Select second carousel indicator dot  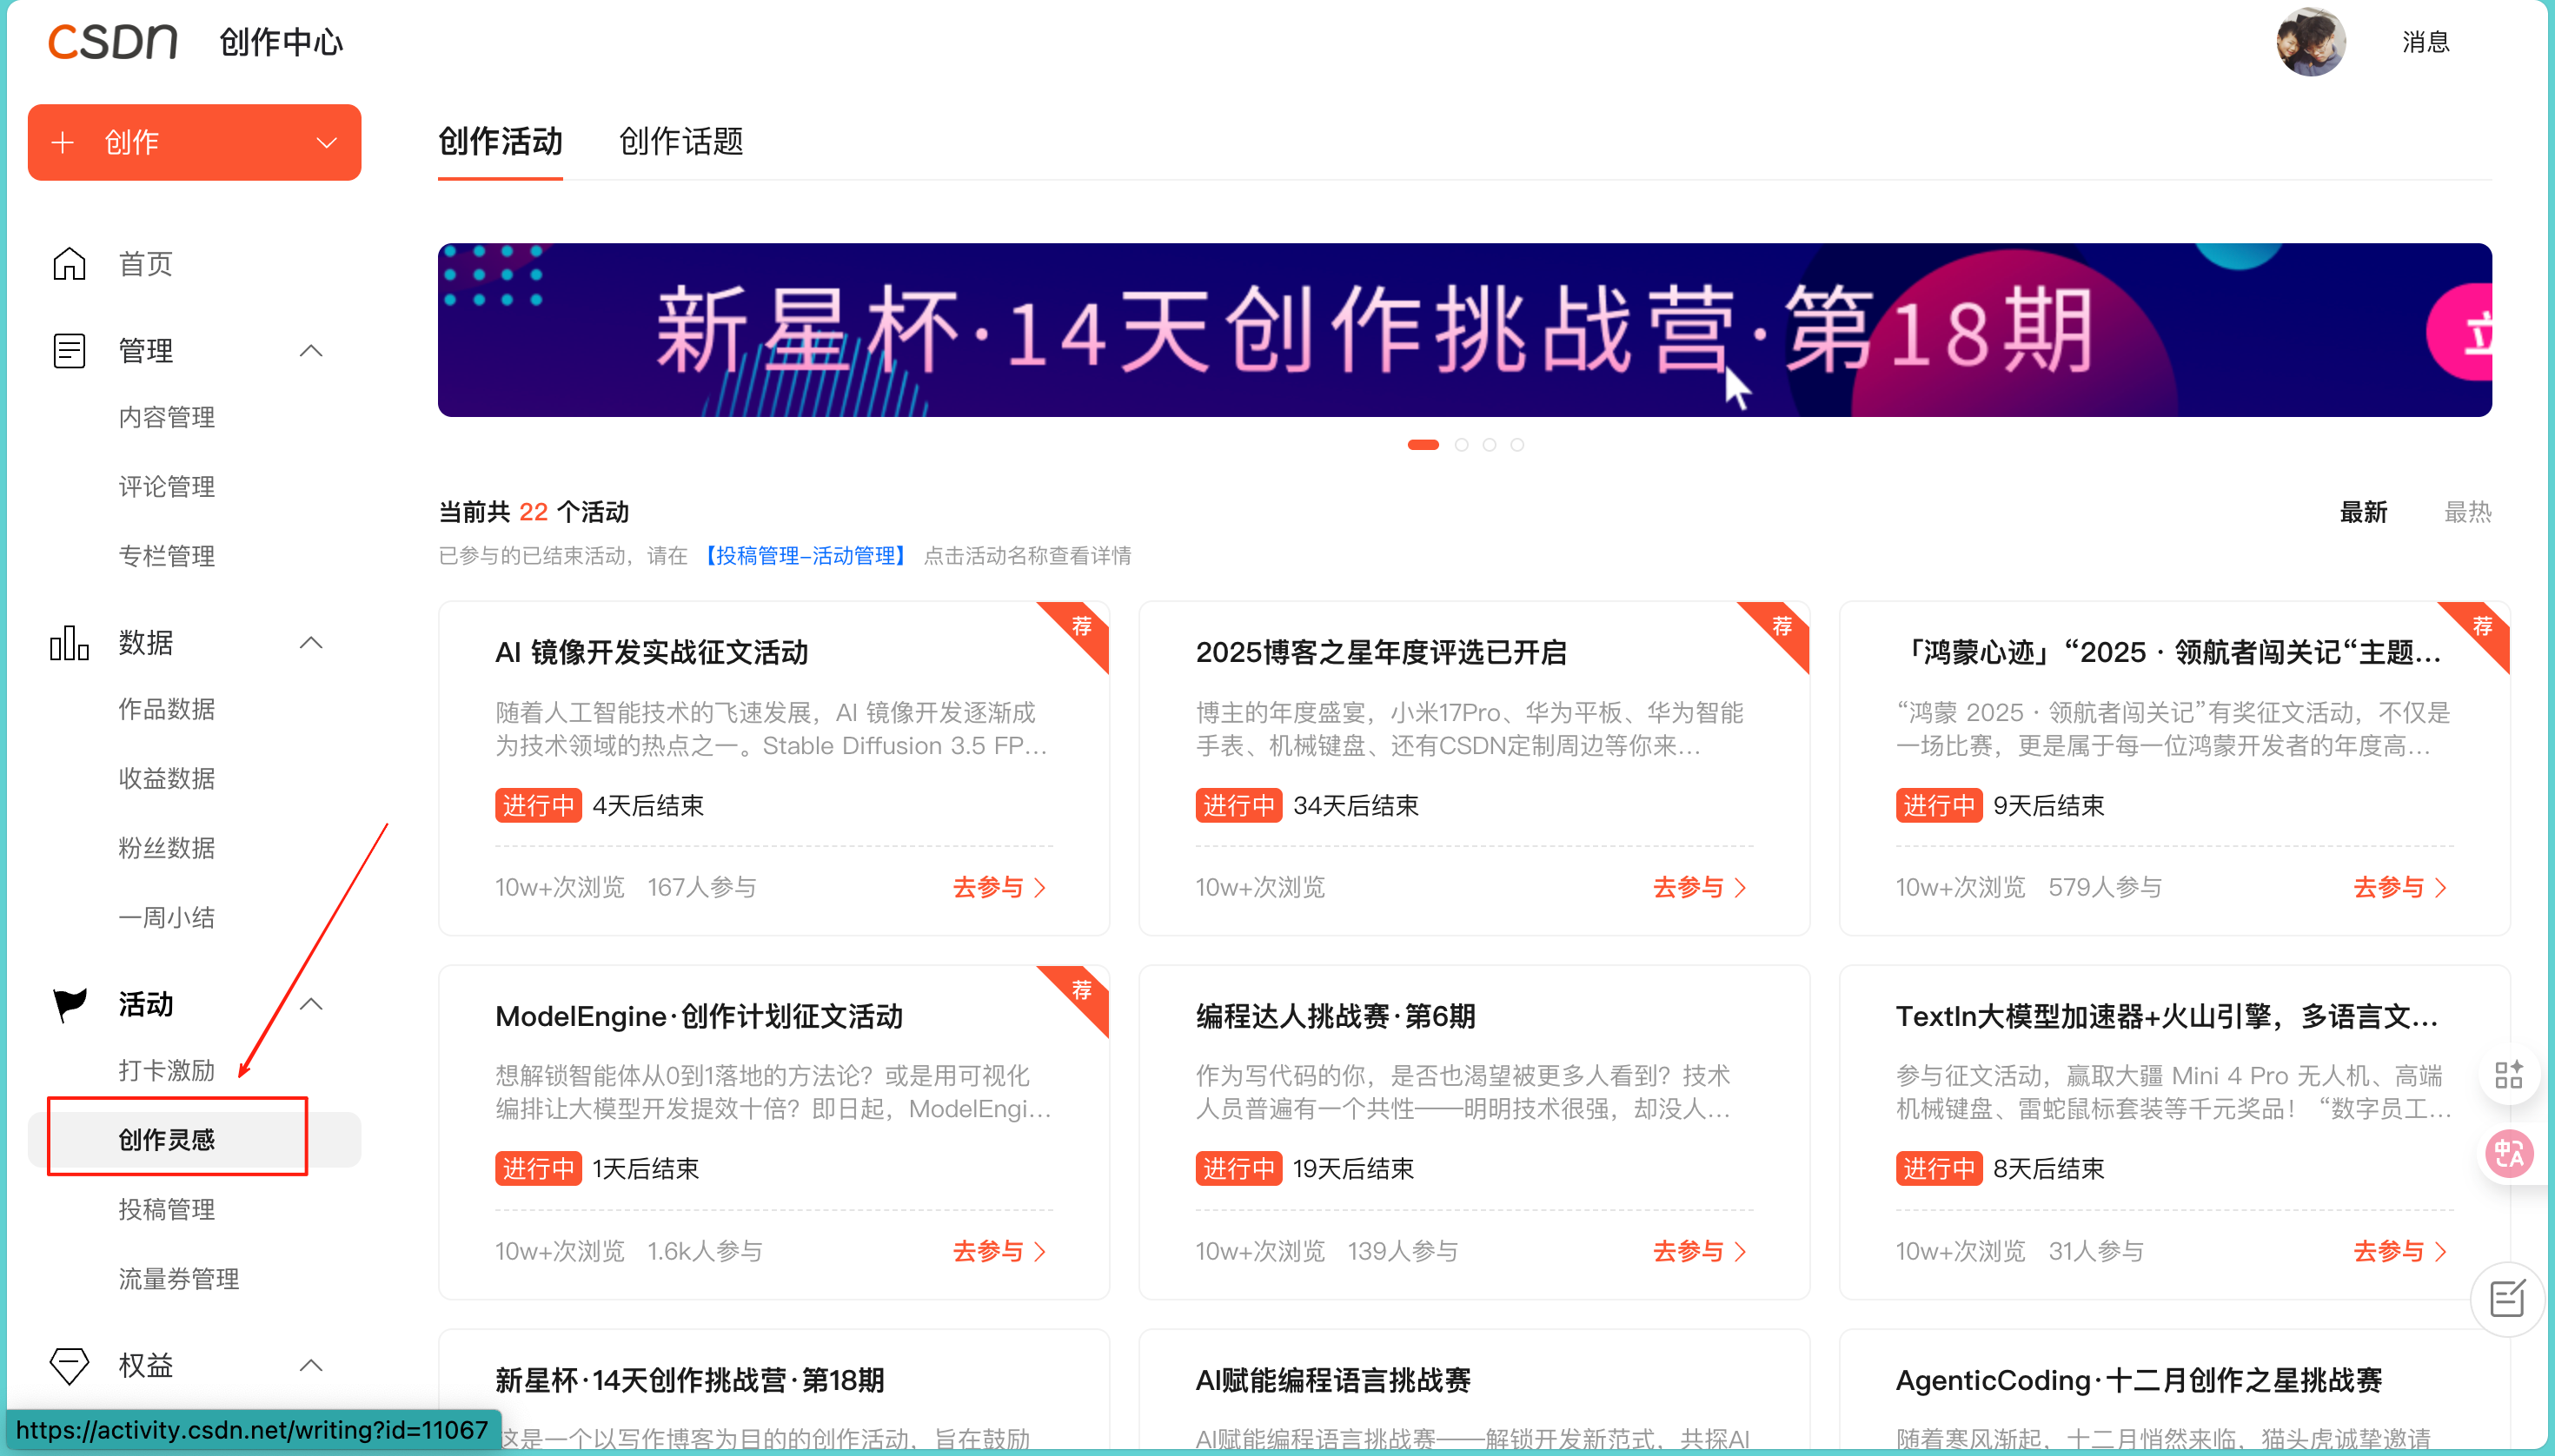tap(1462, 445)
